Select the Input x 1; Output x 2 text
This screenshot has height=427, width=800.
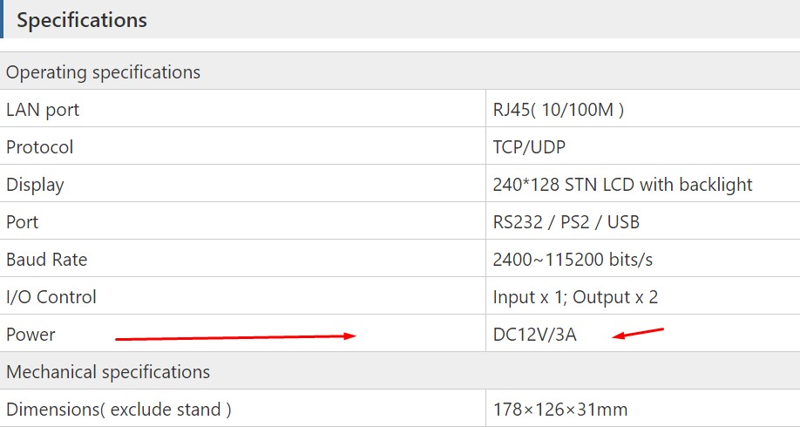click(575, 297)
